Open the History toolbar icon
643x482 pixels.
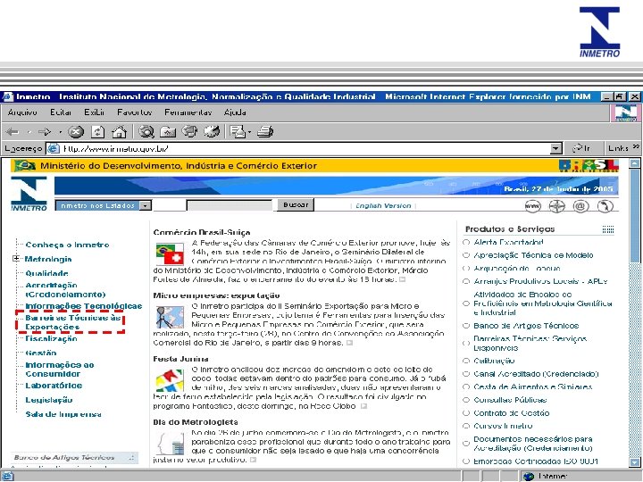[x=212, y=132]
